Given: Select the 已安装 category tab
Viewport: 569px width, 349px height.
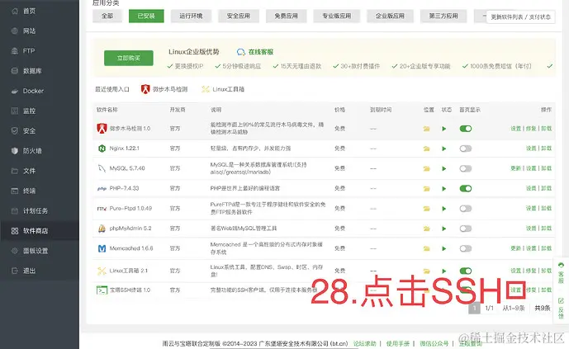Looking at the screenshot, I should (x=146, y=16).
